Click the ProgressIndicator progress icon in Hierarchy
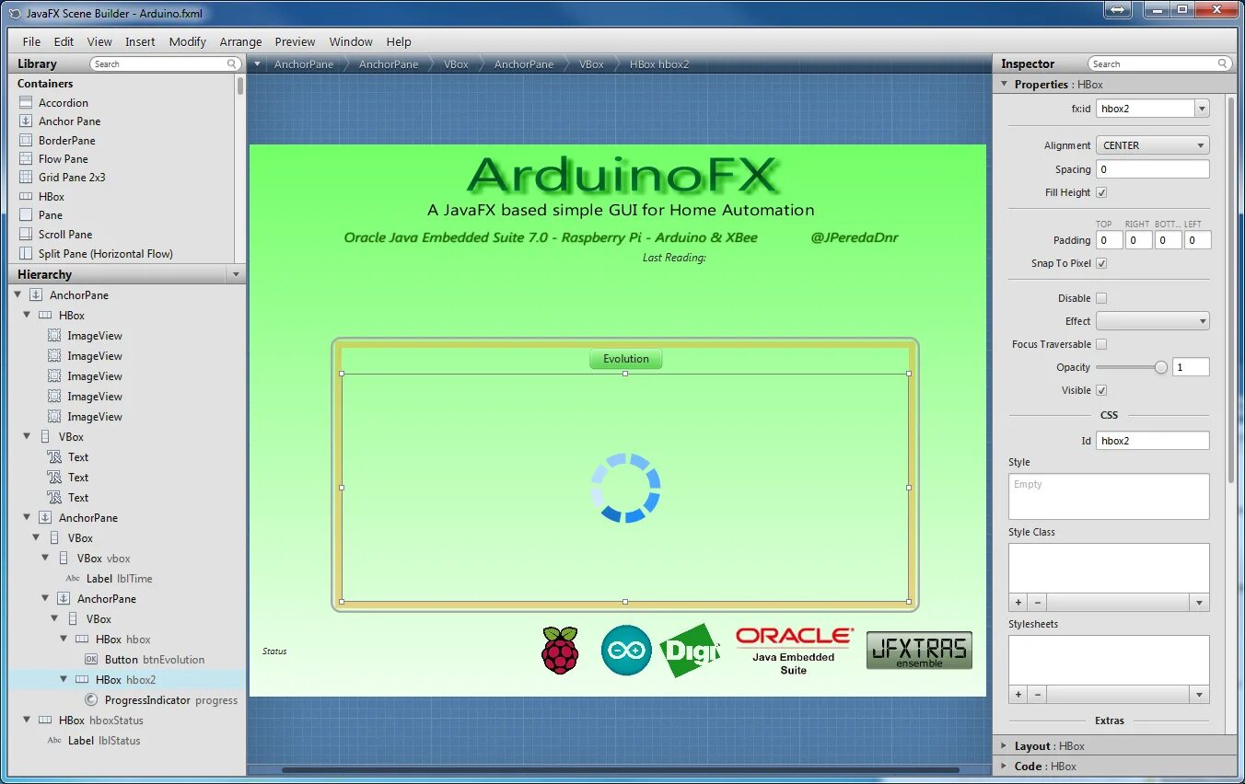 [91, 700]
